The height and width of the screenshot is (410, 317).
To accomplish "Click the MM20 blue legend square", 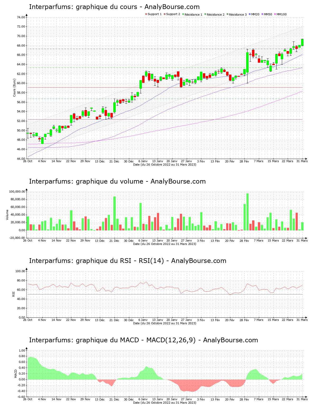I will coord(250,14).
